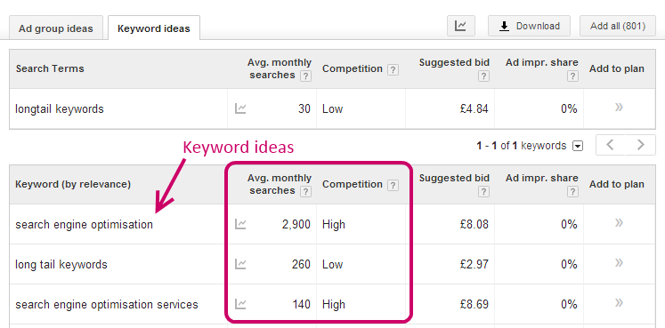Viewport: 665px width, 328px height.
Task: Open help for Ad impr. share in top table
Action: (x=572, y=76)
